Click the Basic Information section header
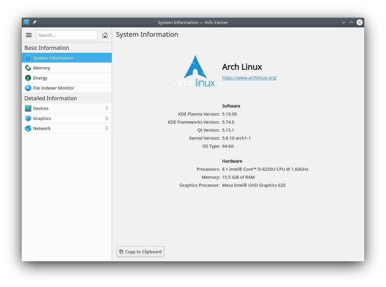This screenshot has width=386, height=287. 47,48
